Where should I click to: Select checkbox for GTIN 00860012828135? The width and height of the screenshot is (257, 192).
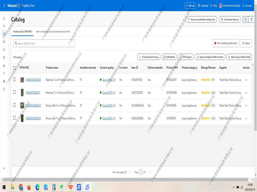pos(14,118)
